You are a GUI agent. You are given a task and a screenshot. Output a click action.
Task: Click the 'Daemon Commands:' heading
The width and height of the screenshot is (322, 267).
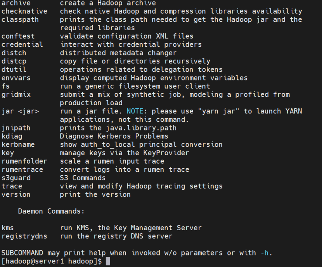point(51,211)
